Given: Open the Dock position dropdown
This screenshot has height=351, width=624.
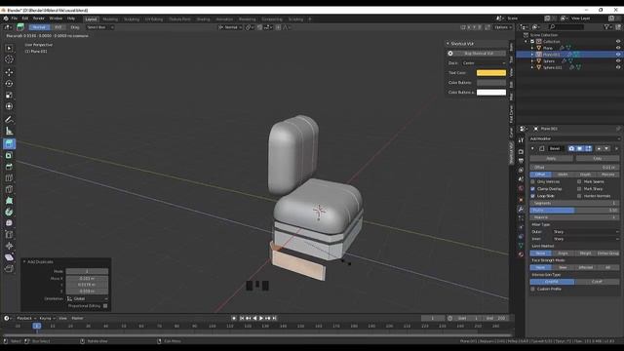Looking at the screenshot, I should click(x=484, y=62).
